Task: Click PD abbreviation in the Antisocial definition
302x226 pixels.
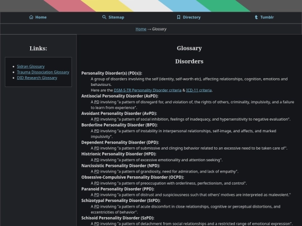Action: click(x=97, y=102)
